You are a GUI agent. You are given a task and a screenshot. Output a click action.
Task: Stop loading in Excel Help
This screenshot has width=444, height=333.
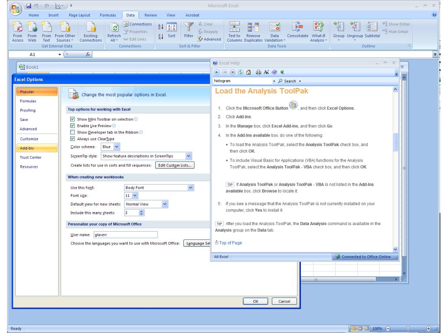[232, 72]
